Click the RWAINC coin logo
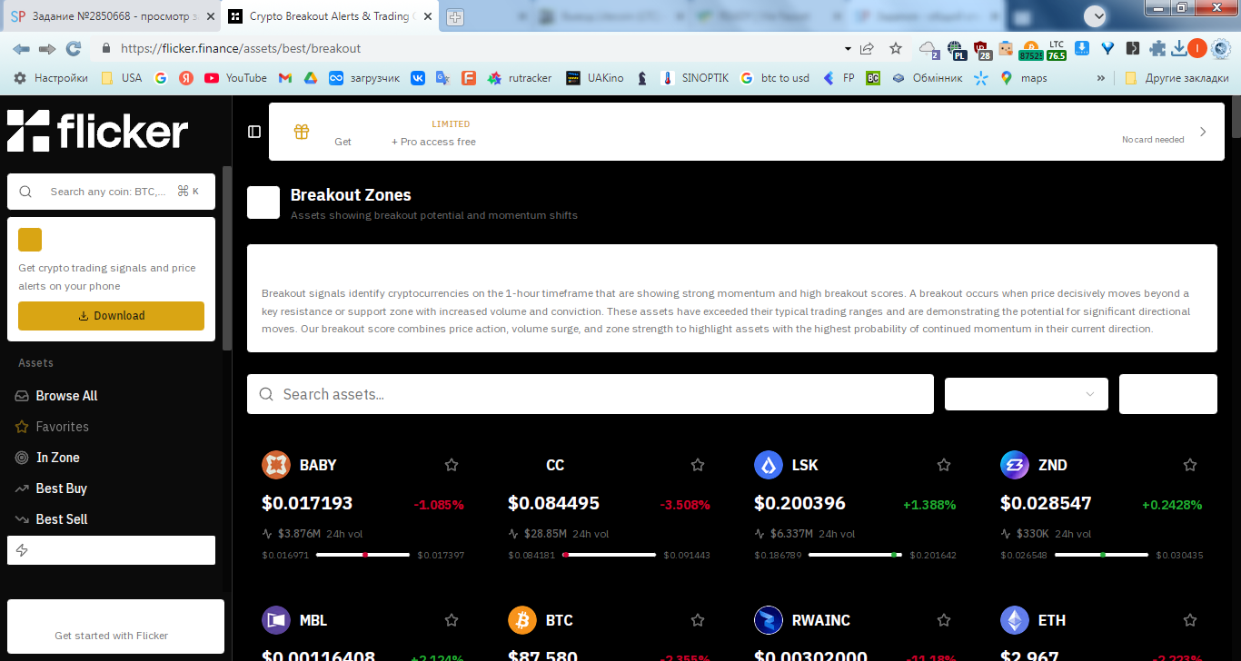The width and height of the screenshot is (1241, 661). (769, 620)
